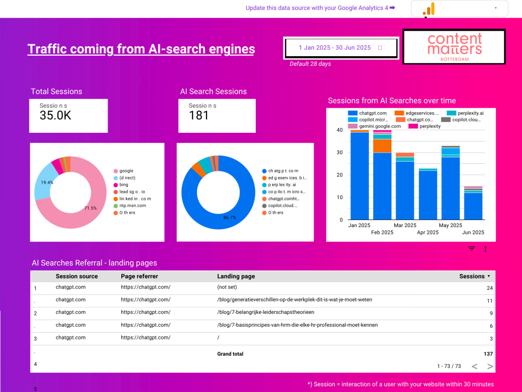Screen dimensions: 522x392
Task: Click the sessions value 11 in the table
Action: pos(489,301)
